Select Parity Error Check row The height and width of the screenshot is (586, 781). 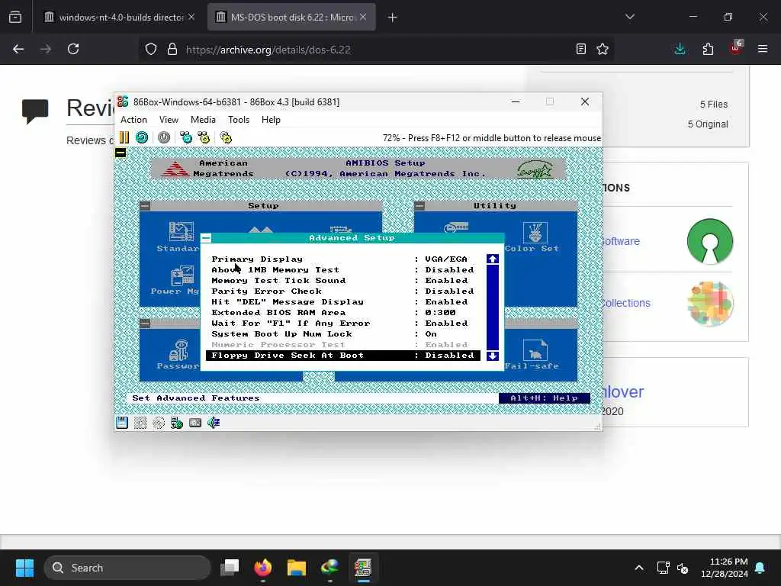[x=343, y=291]
